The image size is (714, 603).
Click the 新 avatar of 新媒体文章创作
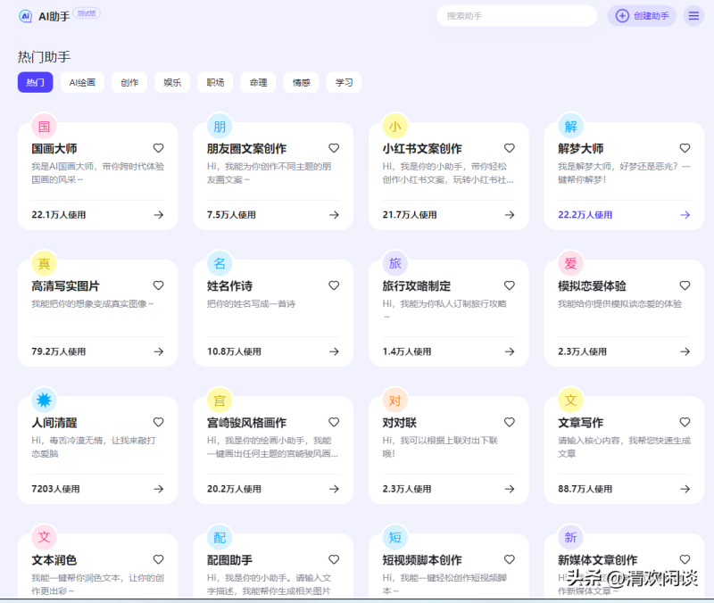coord(570,538)
